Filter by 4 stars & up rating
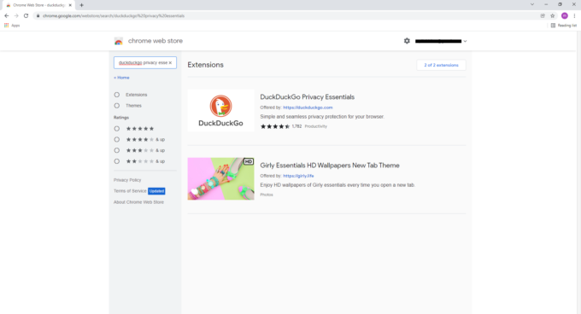Image resolution: width=581 pixels, height=314 pixels. [117, 139]
